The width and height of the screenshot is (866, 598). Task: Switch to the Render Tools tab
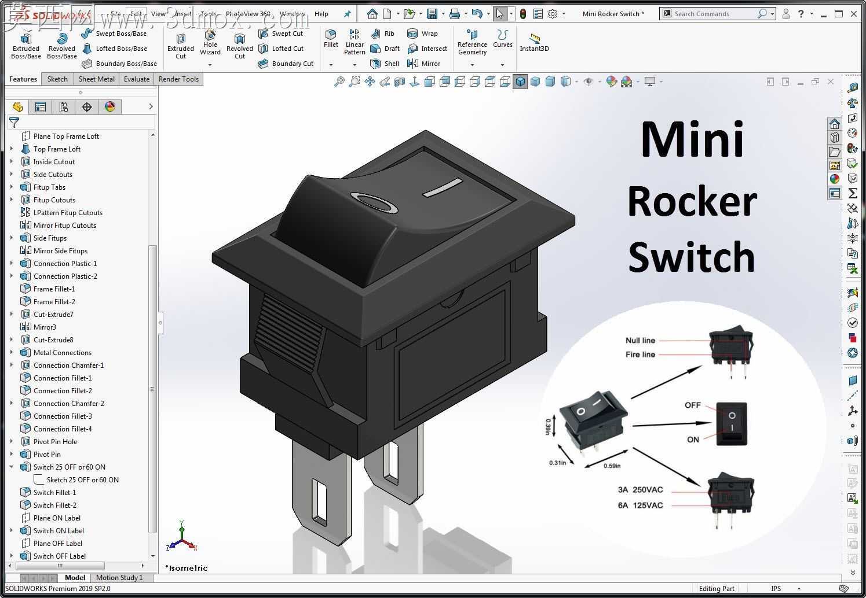[178, 79]
